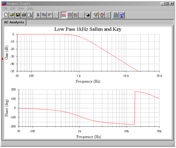Click the last icon in the toolbar

tap(121, 15)
